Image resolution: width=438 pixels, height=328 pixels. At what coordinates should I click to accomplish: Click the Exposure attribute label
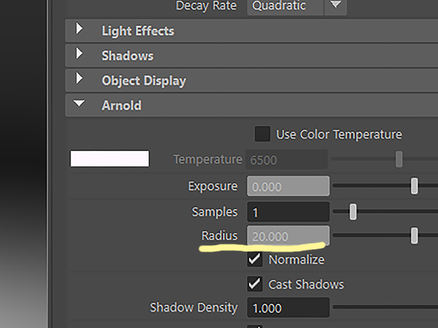pyautogui.click(x=213, y=186)
